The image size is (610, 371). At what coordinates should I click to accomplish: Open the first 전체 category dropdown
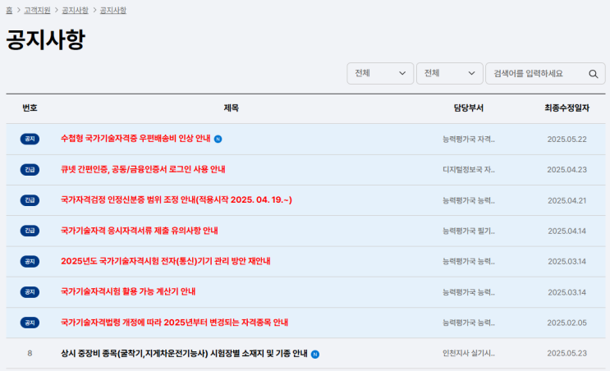coord(380,74)
